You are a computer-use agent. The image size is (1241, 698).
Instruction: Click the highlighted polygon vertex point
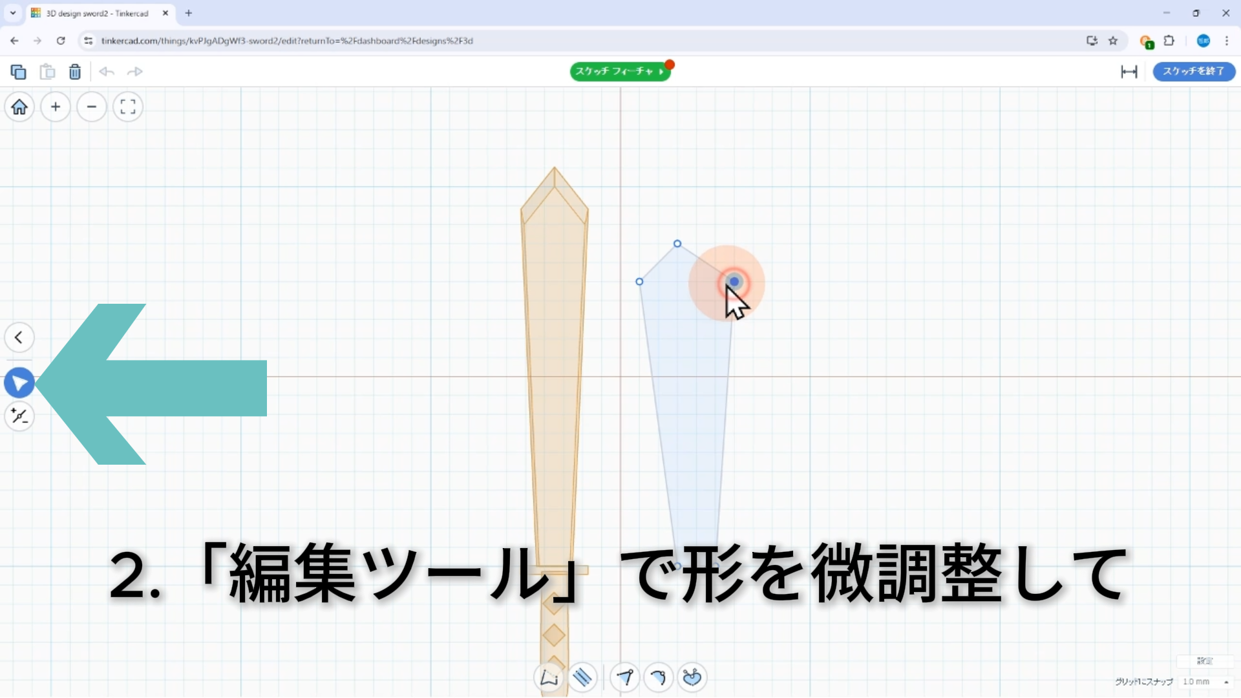coord(734,282)
